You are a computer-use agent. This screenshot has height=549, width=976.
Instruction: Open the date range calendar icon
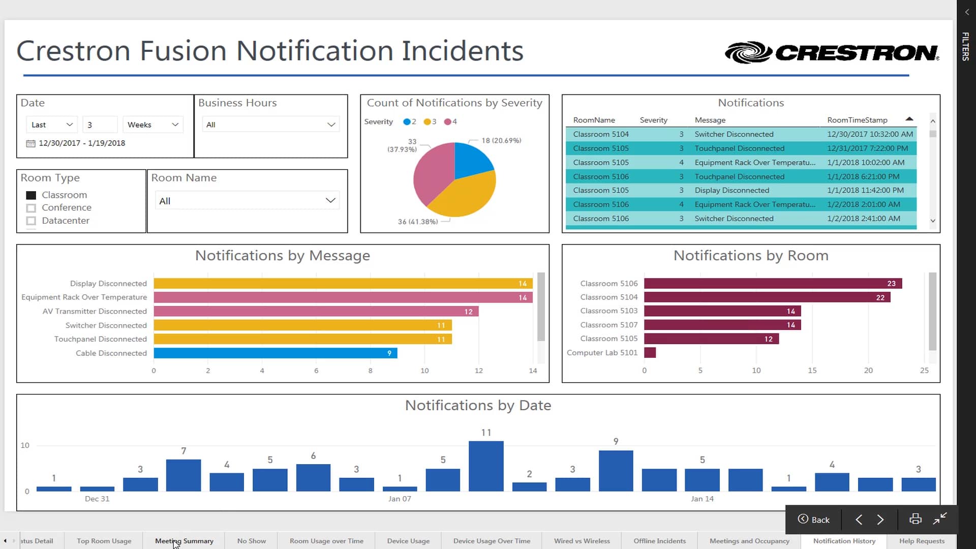[x=30, y=143]
